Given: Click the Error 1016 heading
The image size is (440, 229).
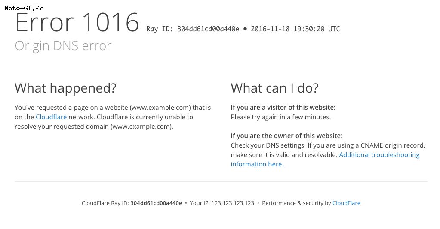Looking at the screenshot, I should pyautogui.click(x=77, y=22).
